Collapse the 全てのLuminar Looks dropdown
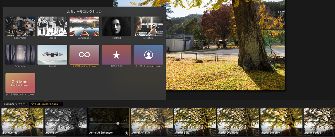Screen dimensions: 335x137 pyautogui.click(x=46, y=104)
